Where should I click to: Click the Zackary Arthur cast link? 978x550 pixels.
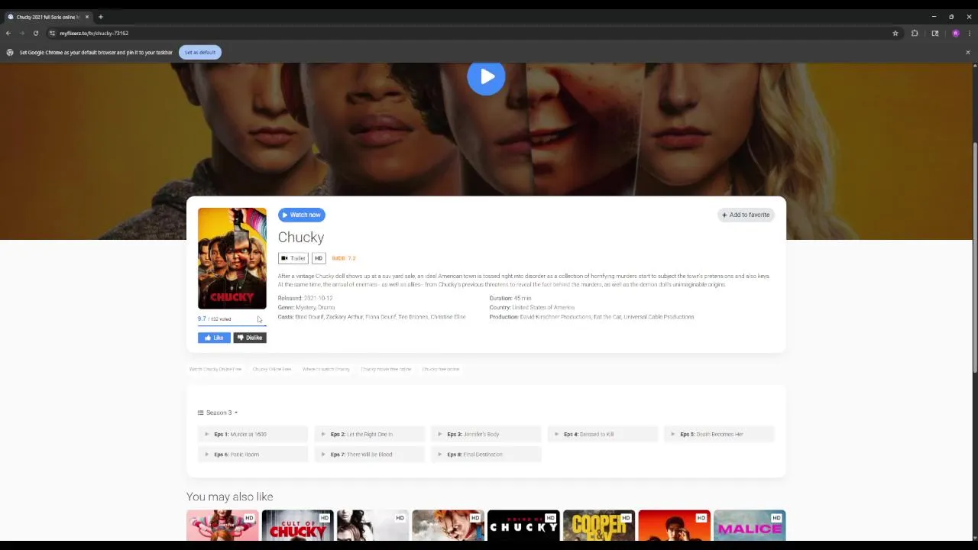344,317
